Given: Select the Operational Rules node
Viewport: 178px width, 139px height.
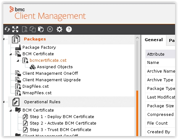Looking at the screenshot, I should [x=42, y=102].
